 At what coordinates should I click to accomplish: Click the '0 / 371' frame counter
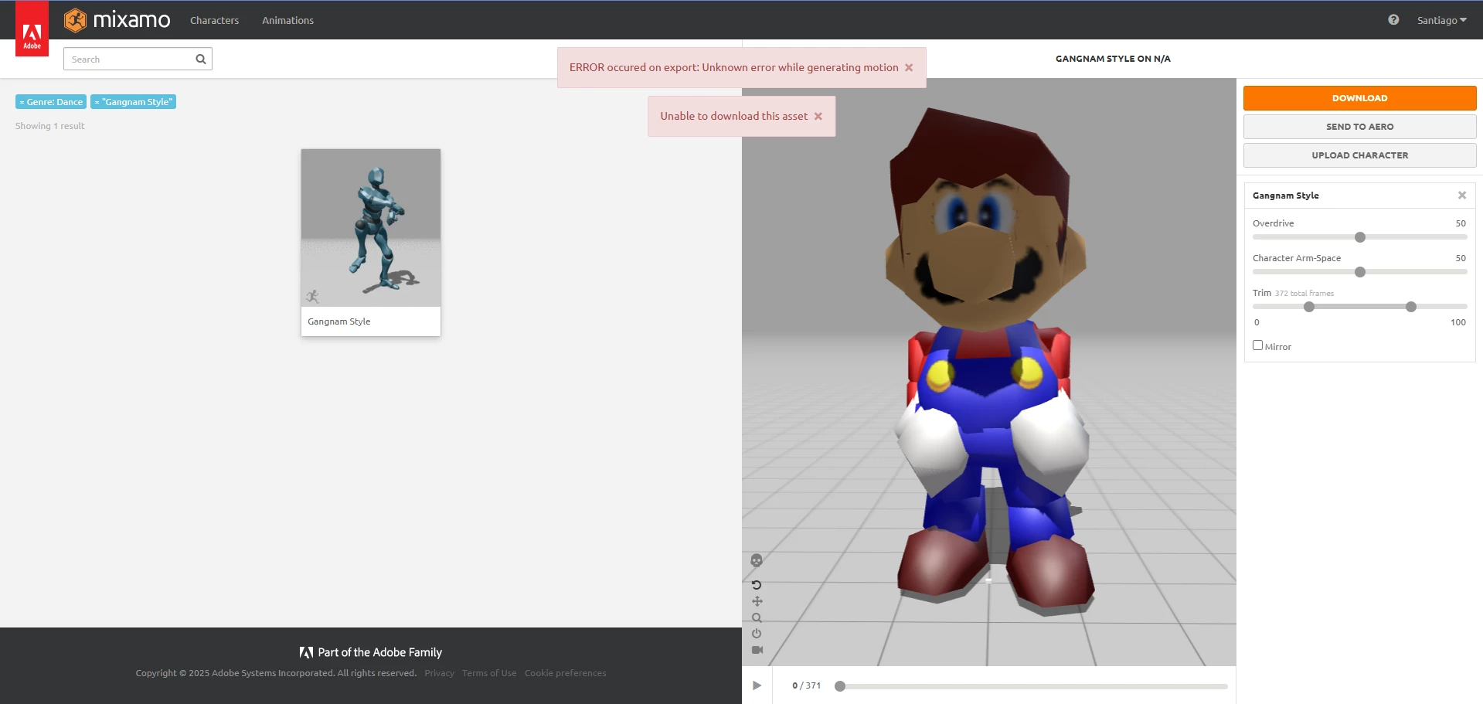(x=806, y=685)
